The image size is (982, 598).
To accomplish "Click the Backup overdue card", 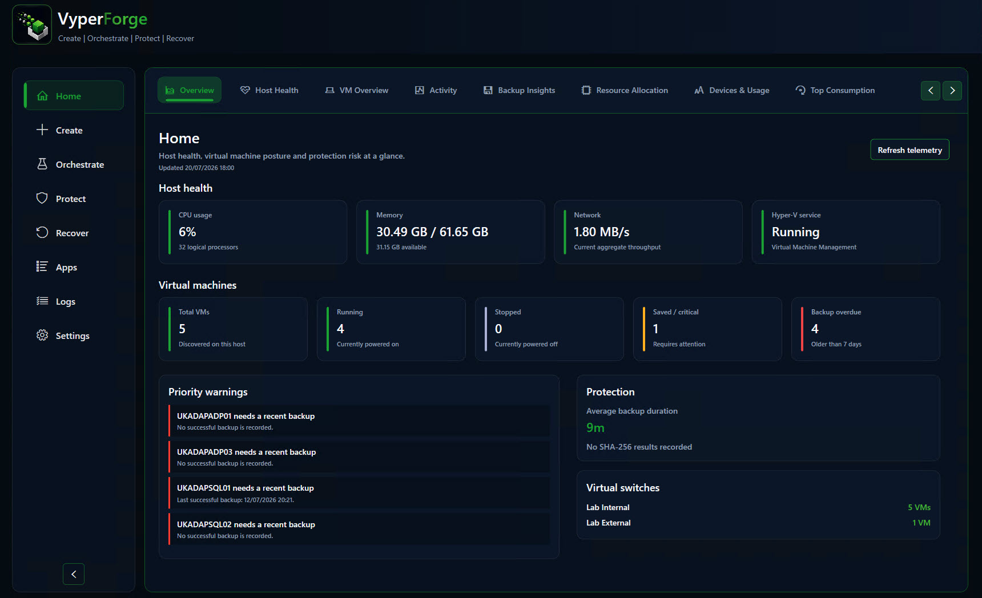I will (866, 329).
